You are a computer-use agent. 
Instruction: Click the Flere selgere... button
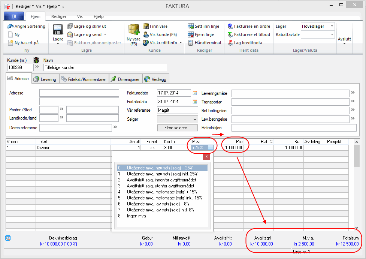click(x=177, y=128)
